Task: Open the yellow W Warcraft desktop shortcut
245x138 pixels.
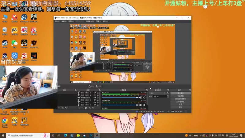Action: (24, 122)
